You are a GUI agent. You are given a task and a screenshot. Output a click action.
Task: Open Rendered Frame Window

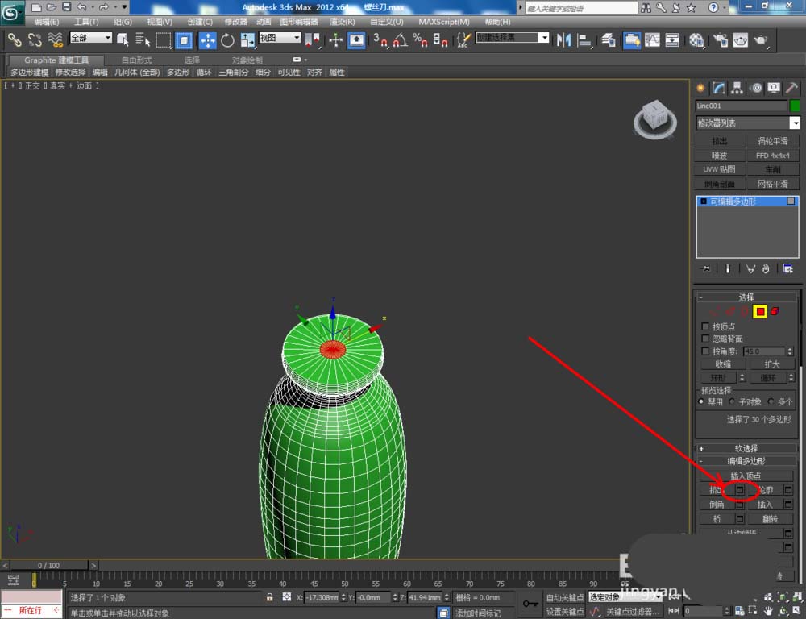[x=741, y=39]
